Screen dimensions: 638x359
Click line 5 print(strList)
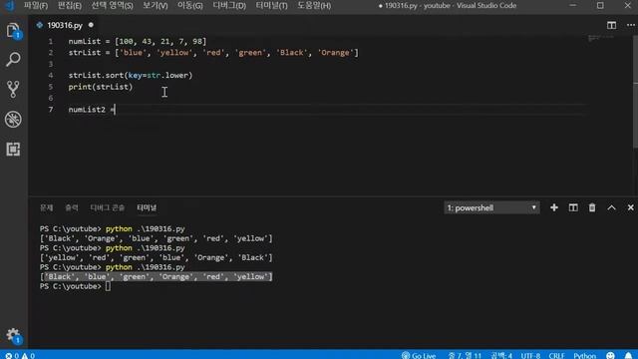point(101,87)
